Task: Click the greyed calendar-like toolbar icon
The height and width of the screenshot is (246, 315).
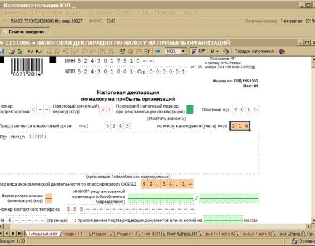Action: [139, 51]
